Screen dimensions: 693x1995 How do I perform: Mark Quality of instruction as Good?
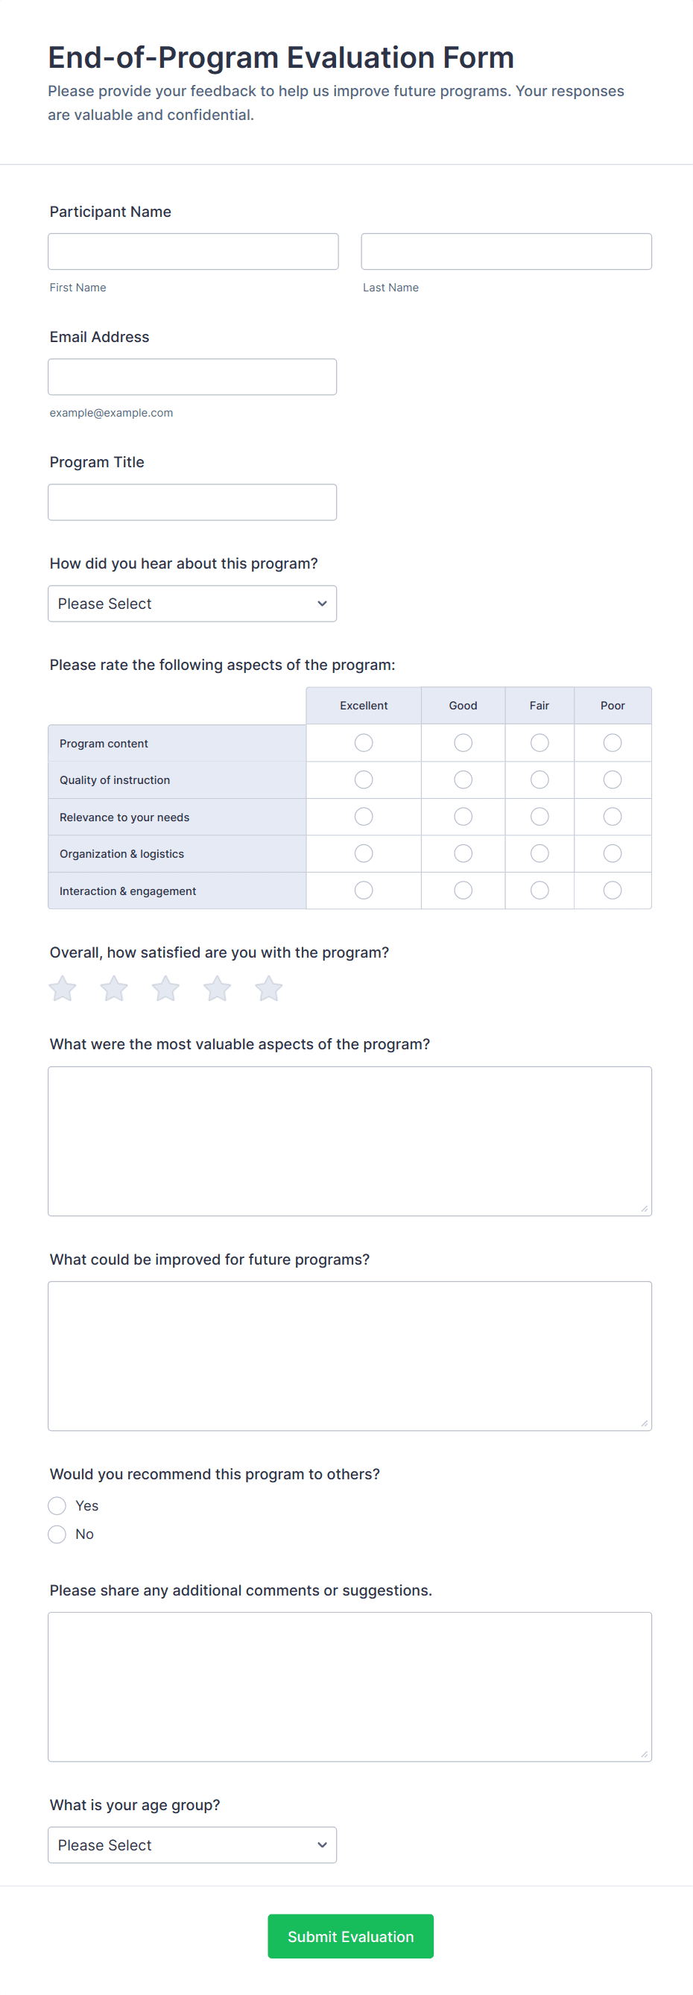[x=463, y=780]
